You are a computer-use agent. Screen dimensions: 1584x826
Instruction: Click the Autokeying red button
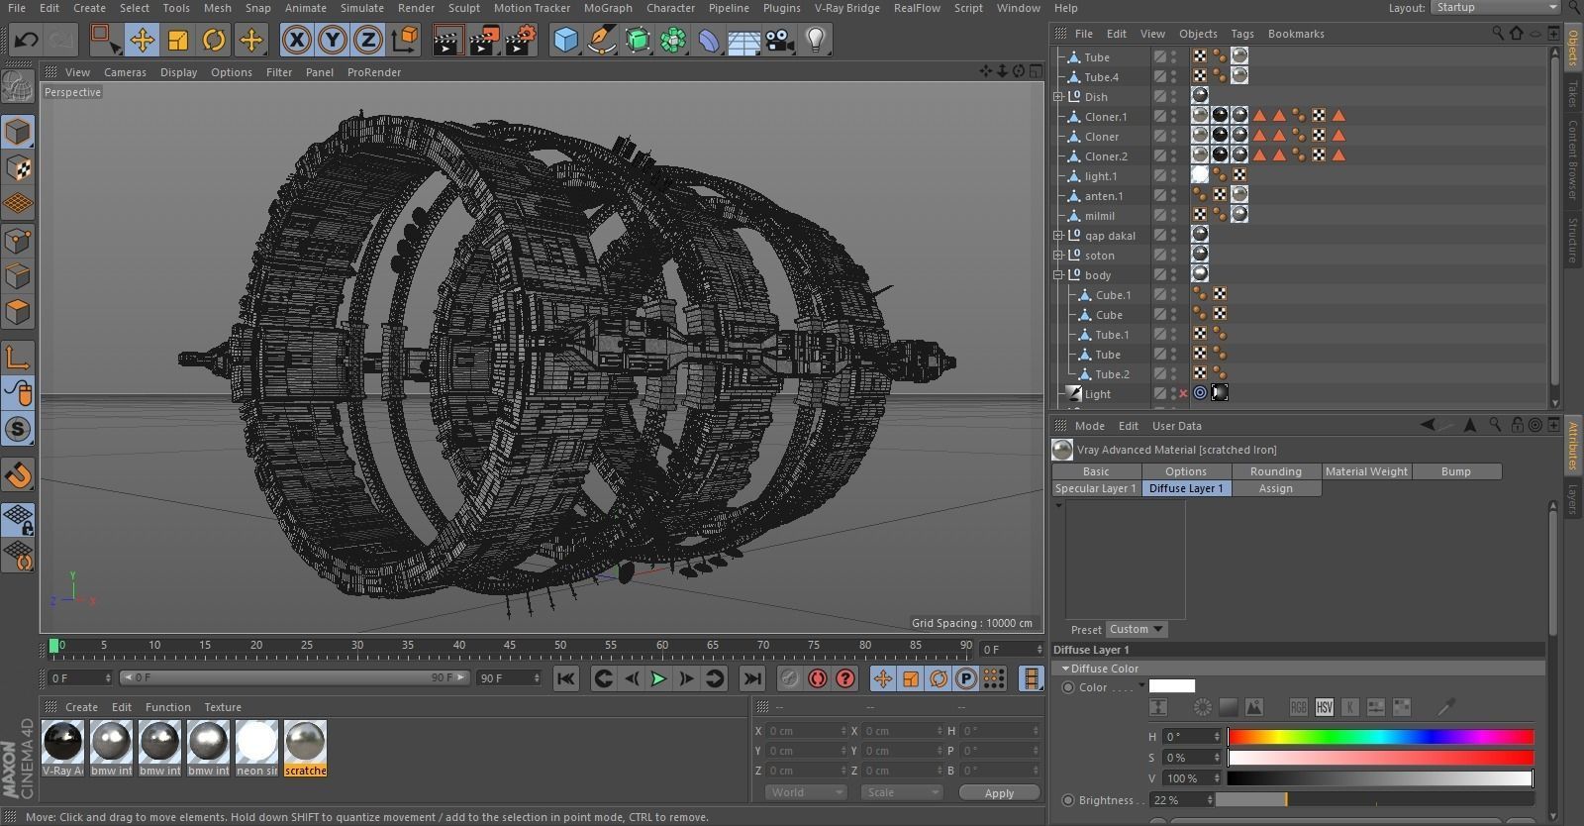pos(817,678)
